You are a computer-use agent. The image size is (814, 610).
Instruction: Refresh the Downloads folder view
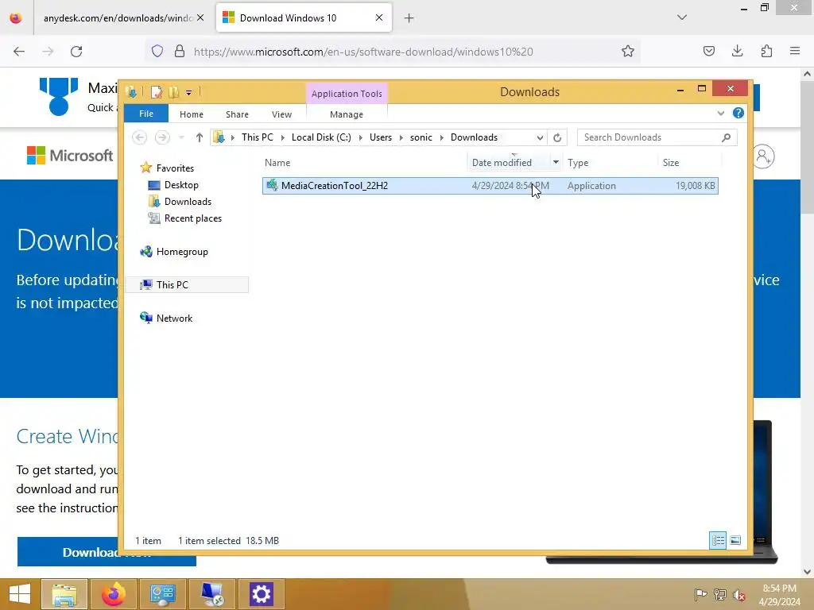(x=557, y=137)
